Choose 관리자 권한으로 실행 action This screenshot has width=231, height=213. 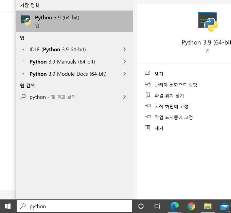176,85
